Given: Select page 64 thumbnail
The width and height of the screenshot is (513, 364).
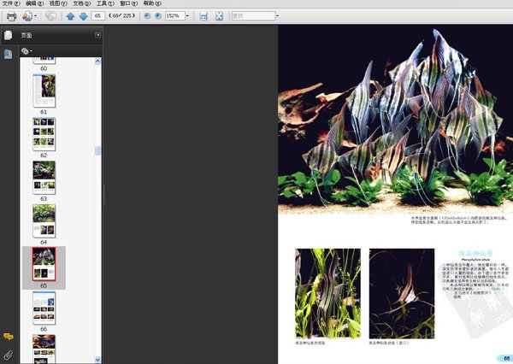Looking at the screenshot, I should click(44, 221).
